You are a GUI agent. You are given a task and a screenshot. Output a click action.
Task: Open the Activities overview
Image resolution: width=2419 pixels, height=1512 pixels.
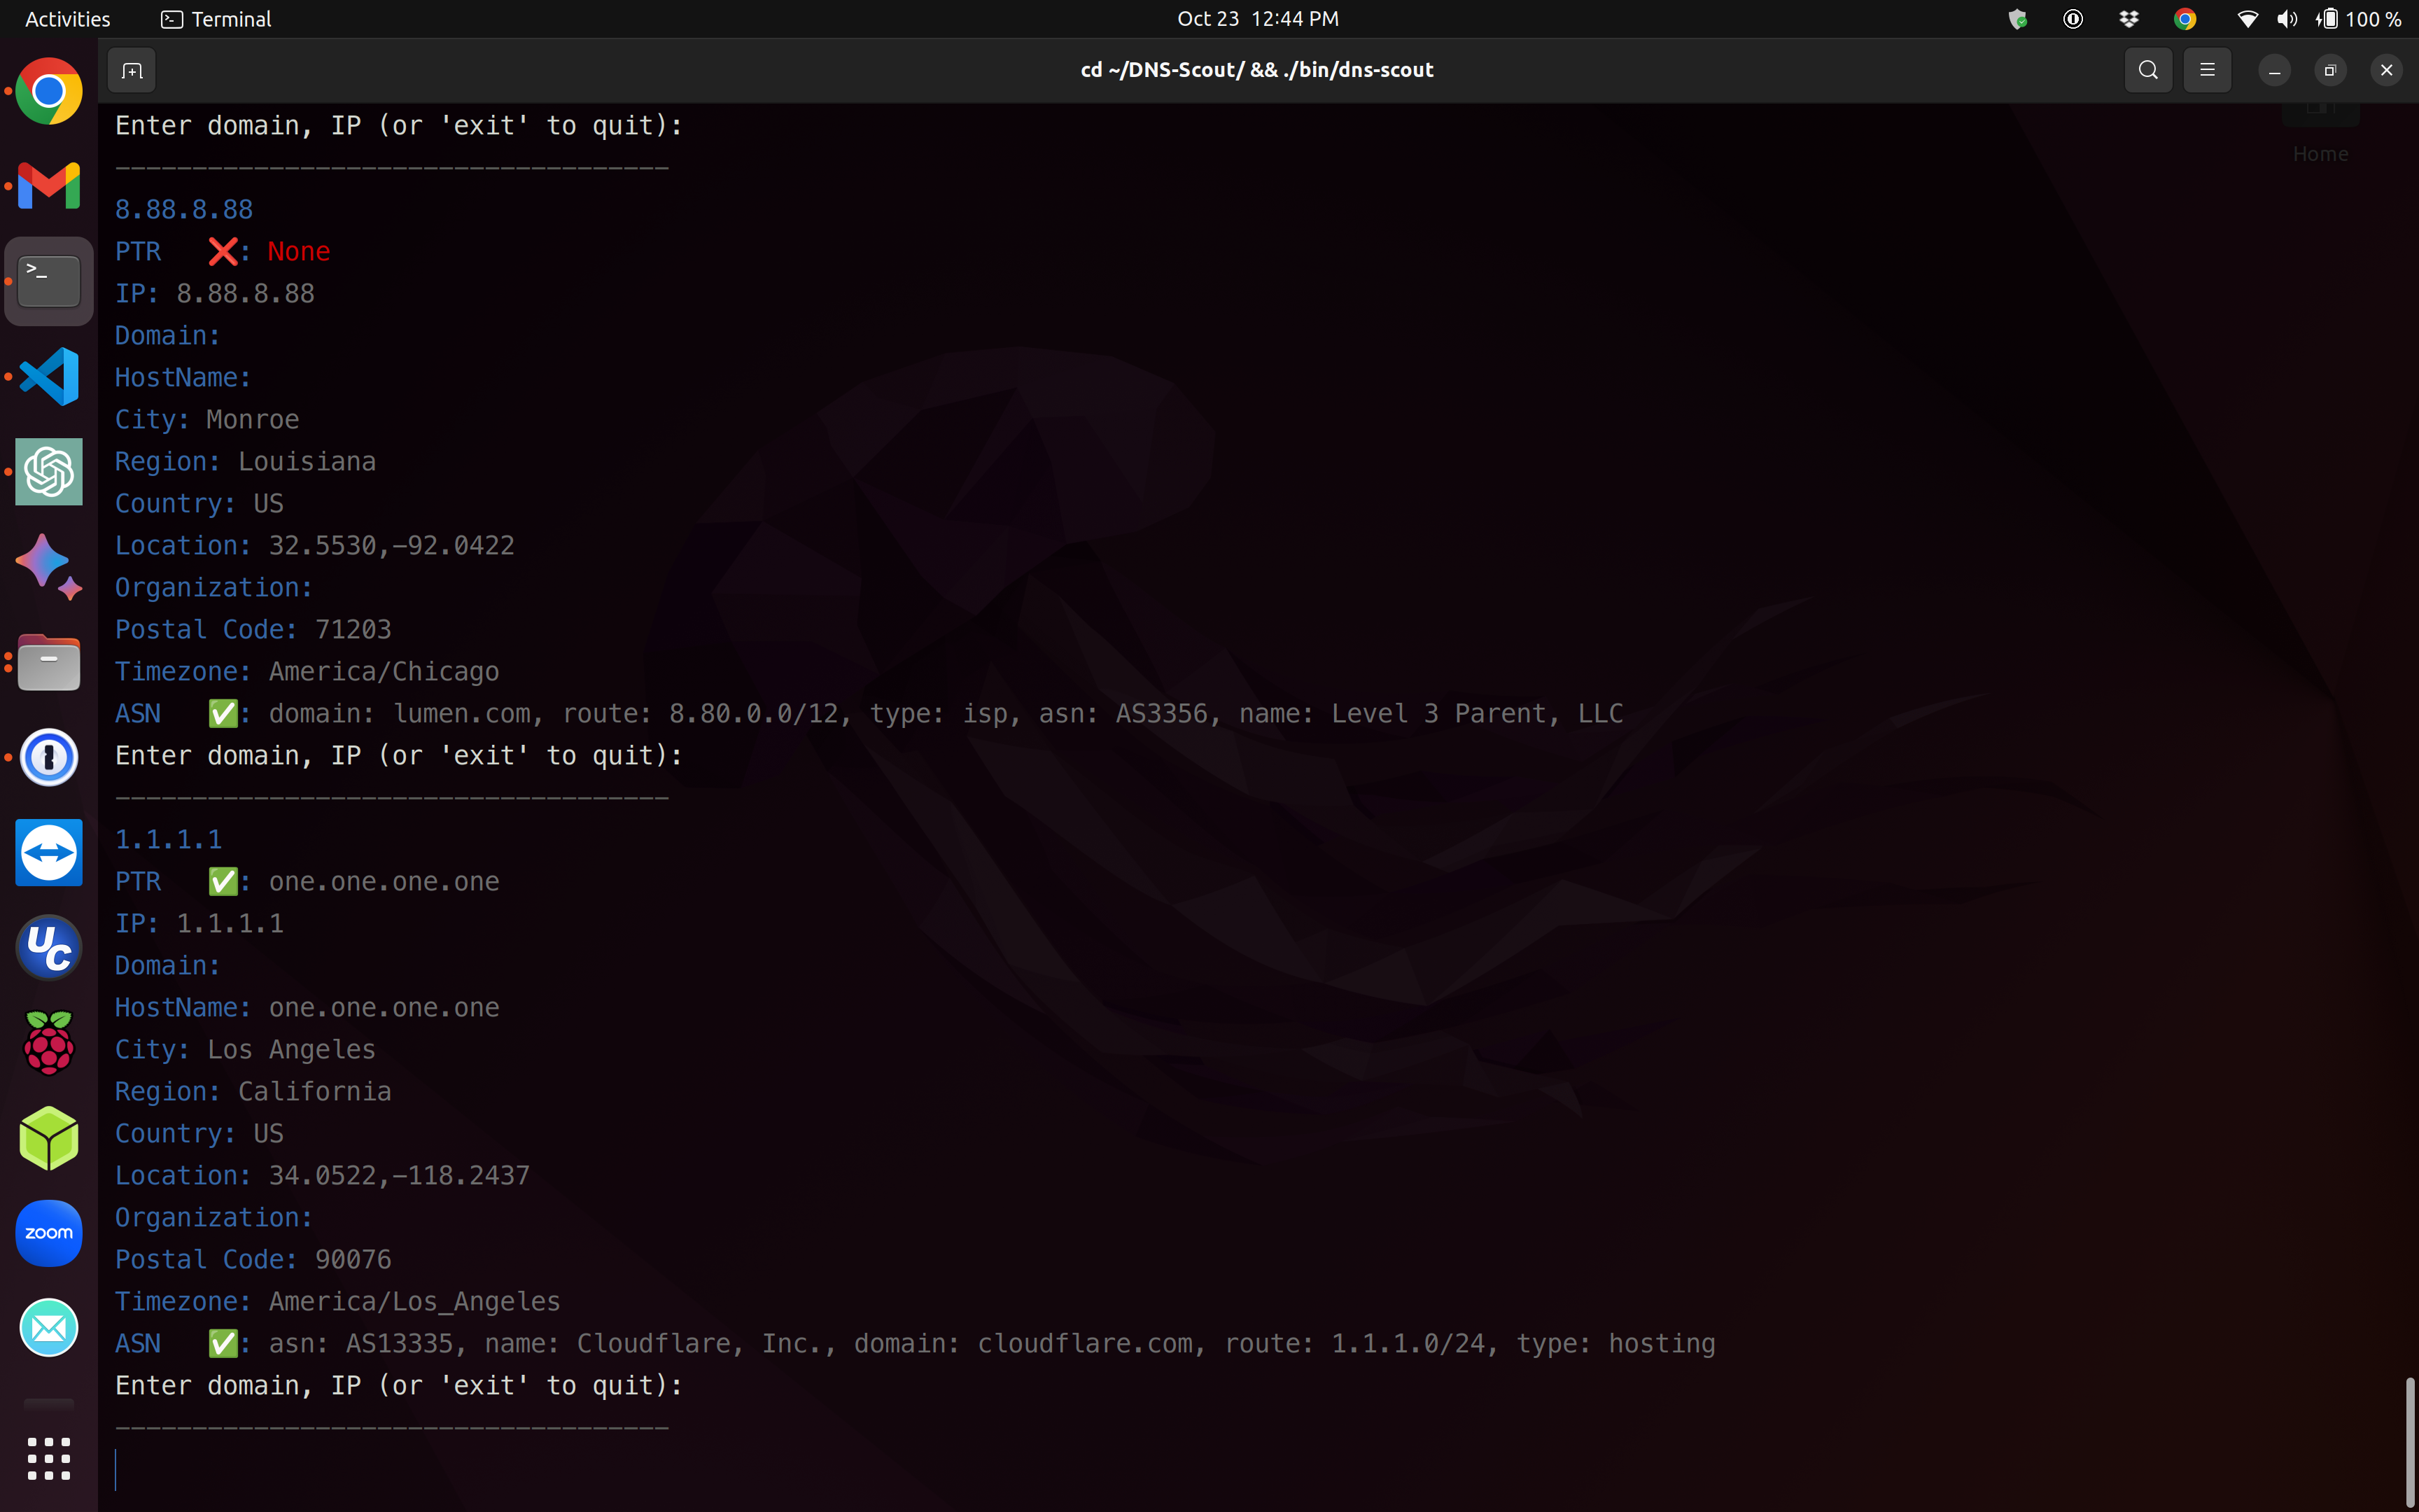click(x=67, y=19)
